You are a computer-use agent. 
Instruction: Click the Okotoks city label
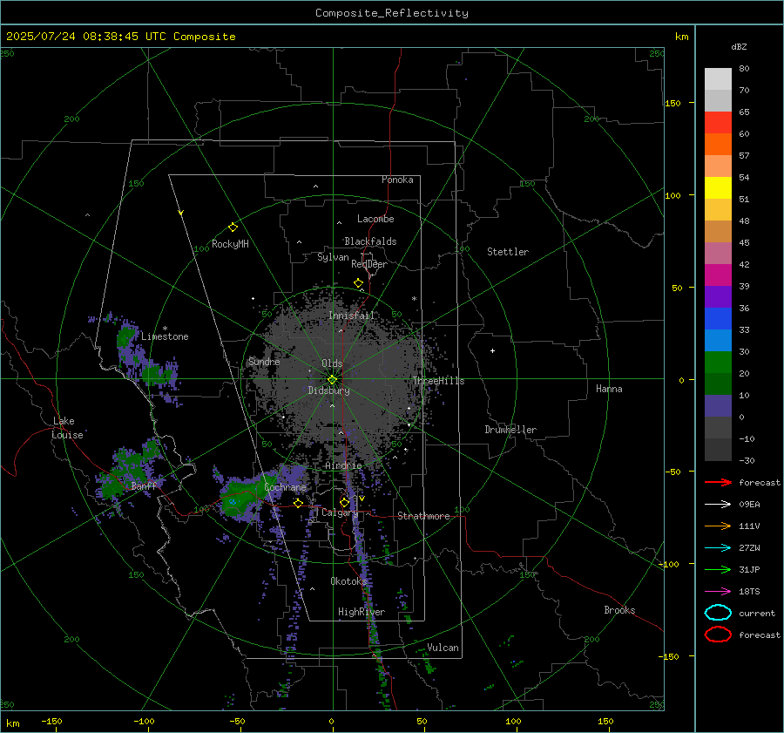[x=348, y=581]
